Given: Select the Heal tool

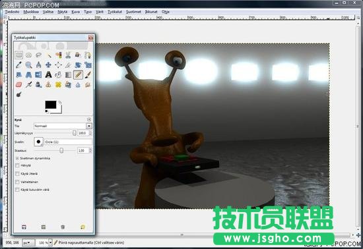Looking at the screenshot, I should click(x=58, y=84).
